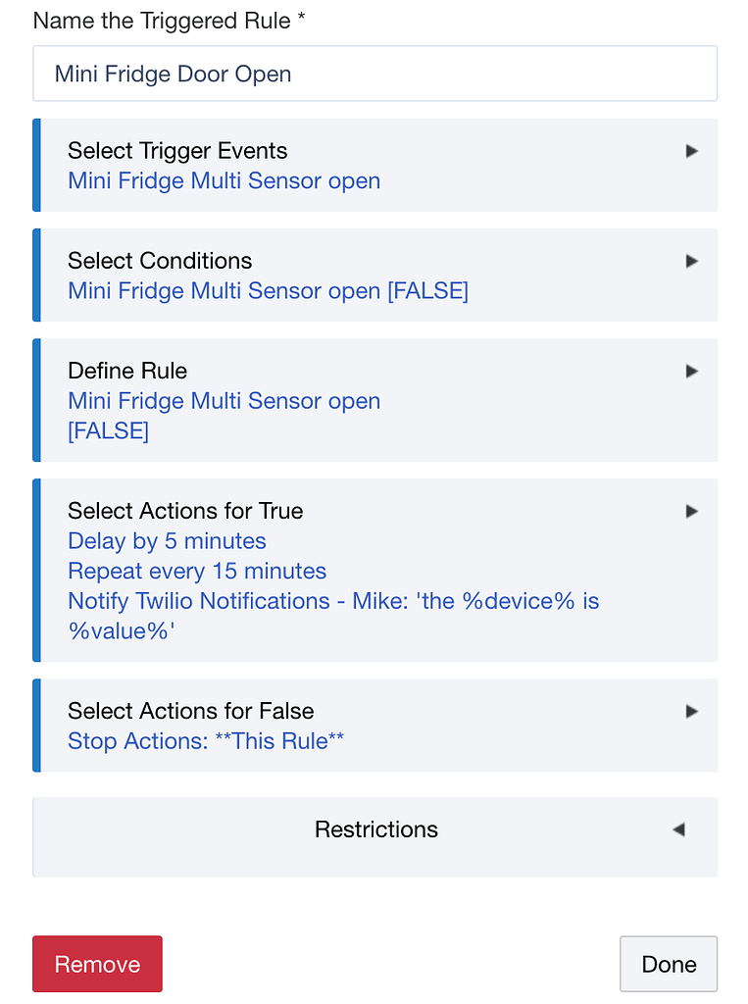Click the Select Conditions heading
Image resolution: width=748 pixels, height=1004 pixels.
[160, 261]
